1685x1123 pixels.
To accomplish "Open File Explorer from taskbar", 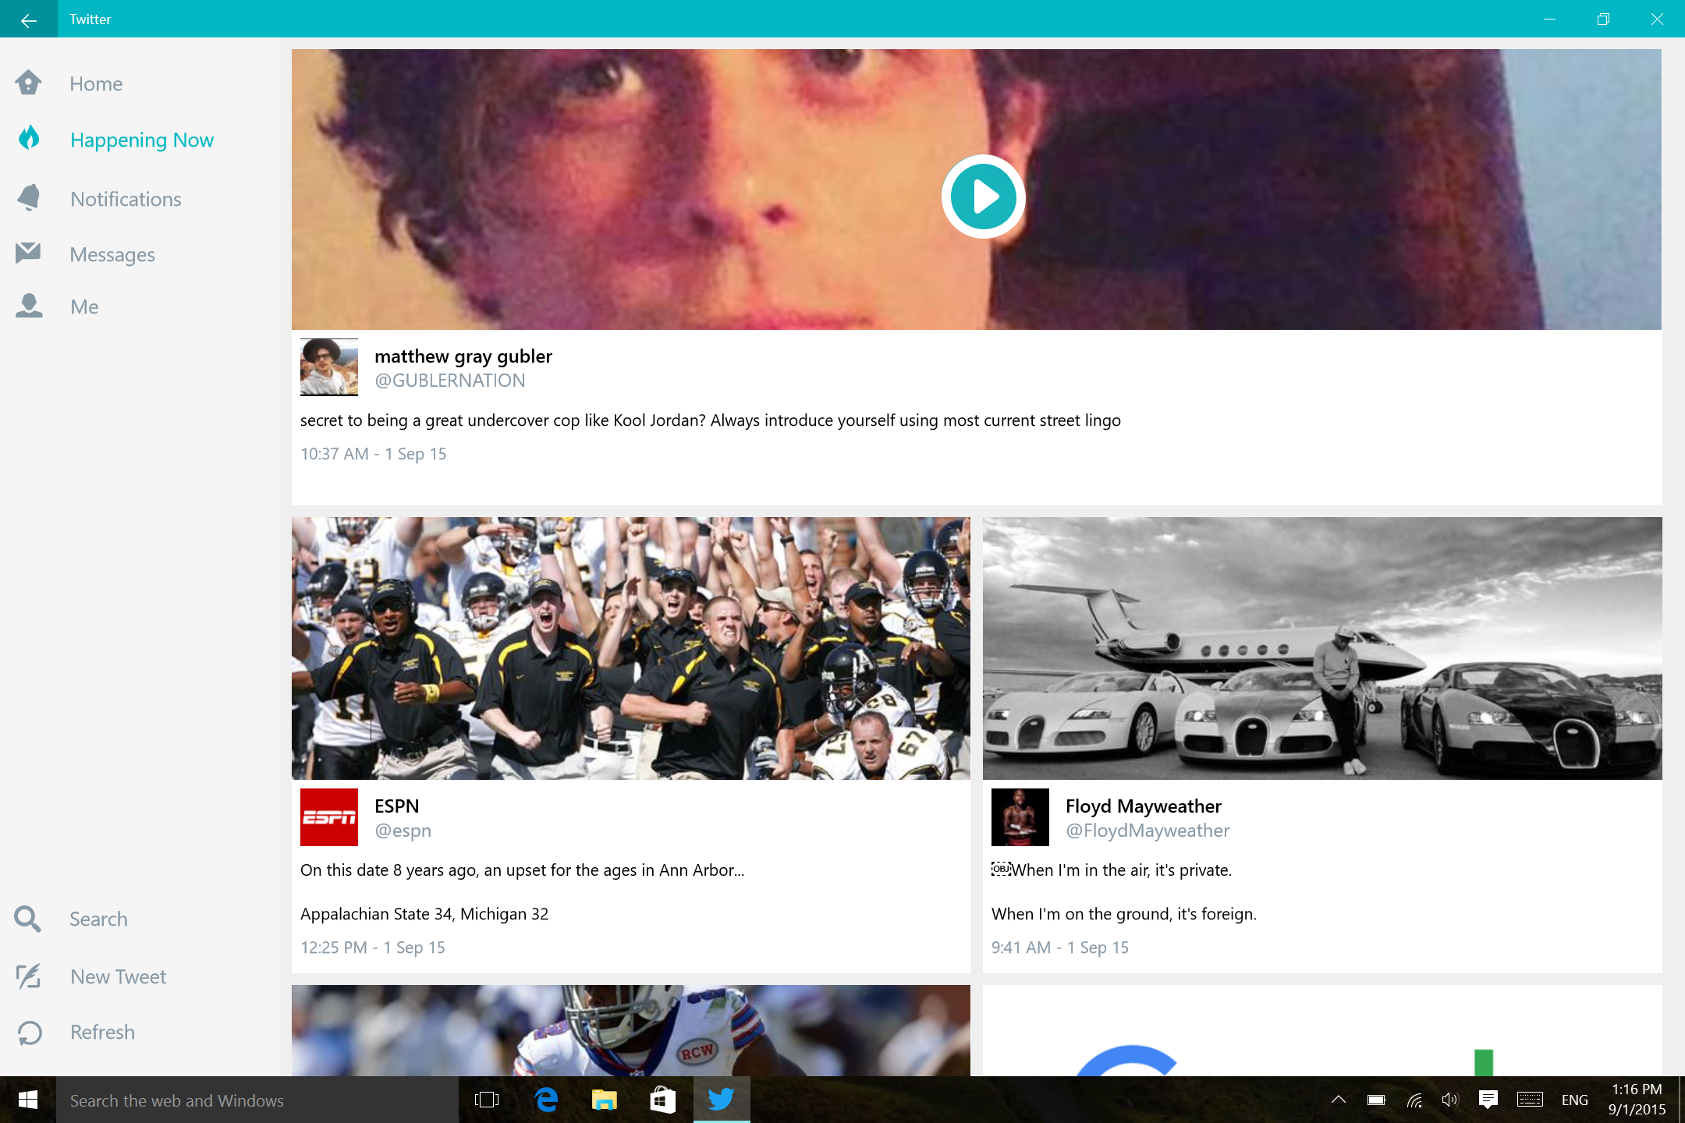I will pyautogui.click(x=605, y=1100).
